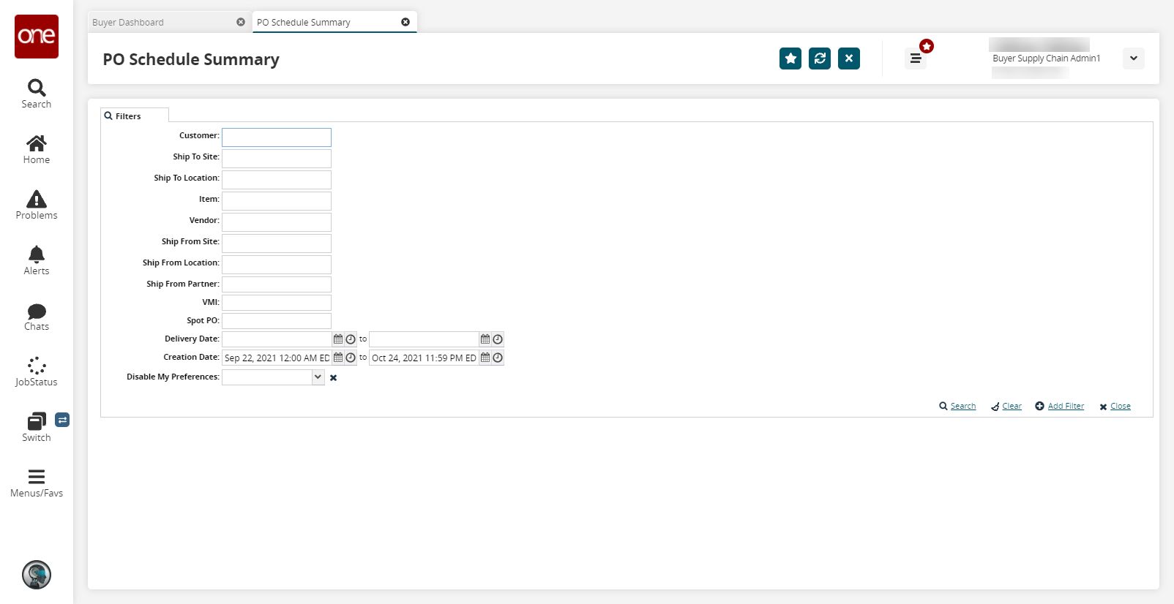The height and width of the screenshot is (604, 1174).
Task: Refresh the PO Schedule Summary page
Action: [820, 58]
